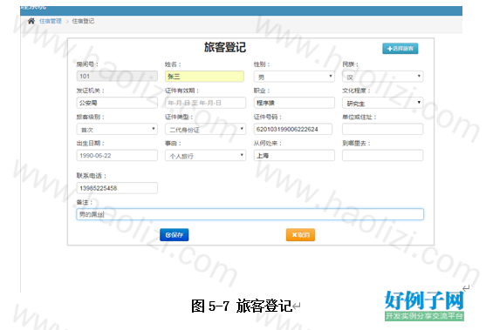The height and width of the screenshot is (330, 486).
Task: Click the 旅客登记 form heading
Action: click(225, 47)
